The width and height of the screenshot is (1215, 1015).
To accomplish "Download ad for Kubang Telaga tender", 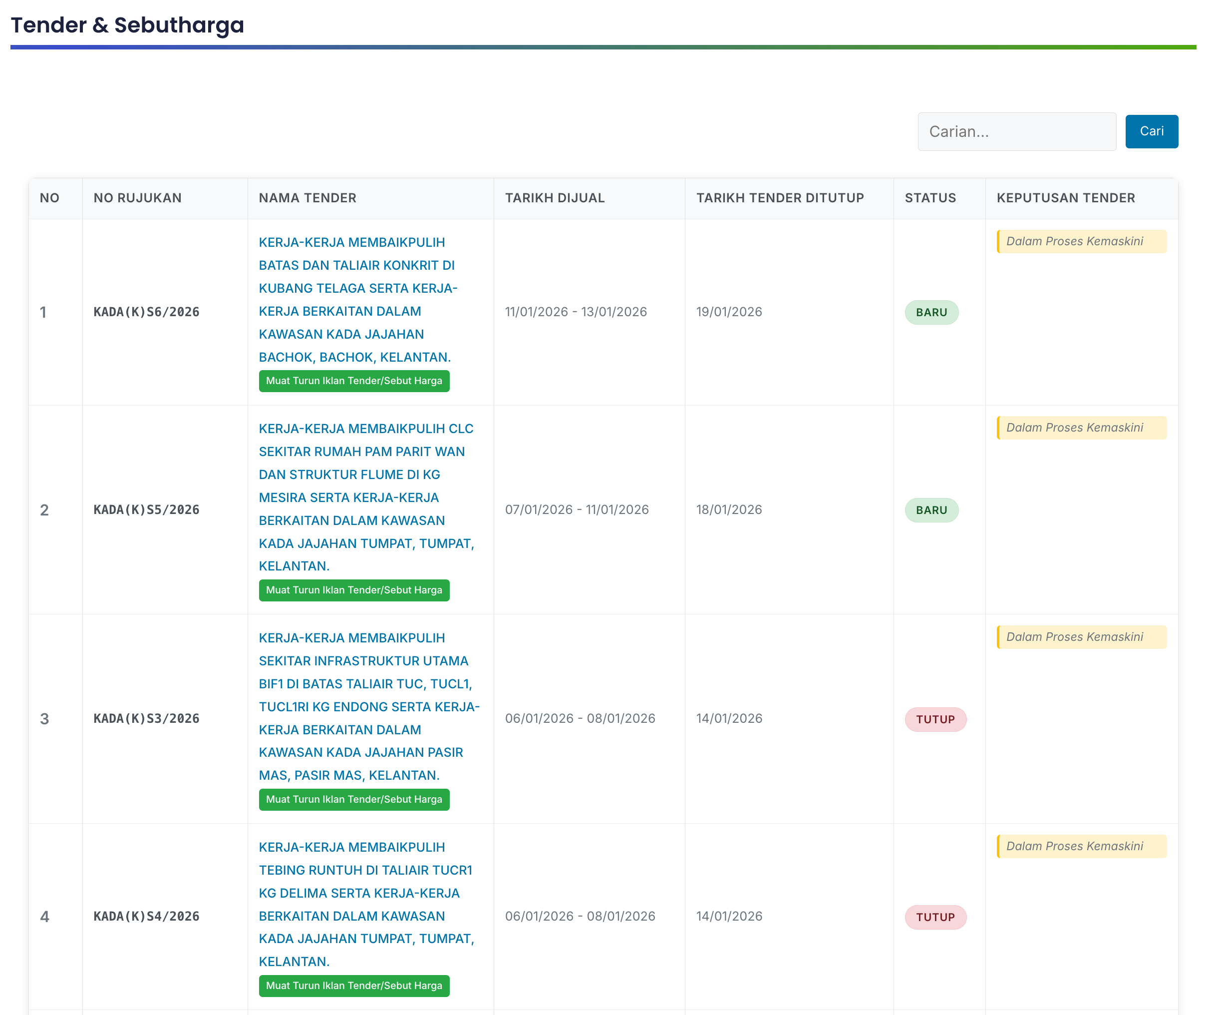I will (x=353, y=381).
